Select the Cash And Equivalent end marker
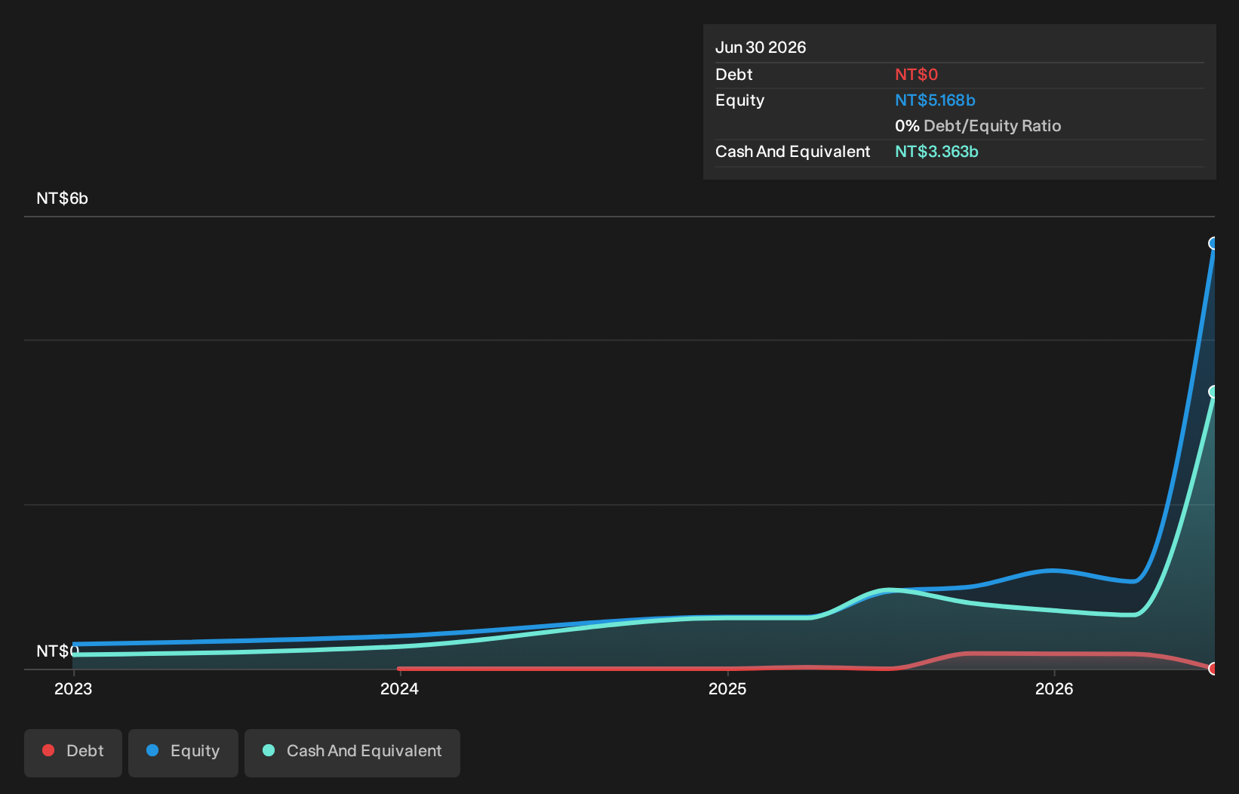1239x794 pixels. point(1213,392)
